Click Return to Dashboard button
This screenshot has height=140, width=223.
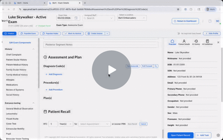185,21
